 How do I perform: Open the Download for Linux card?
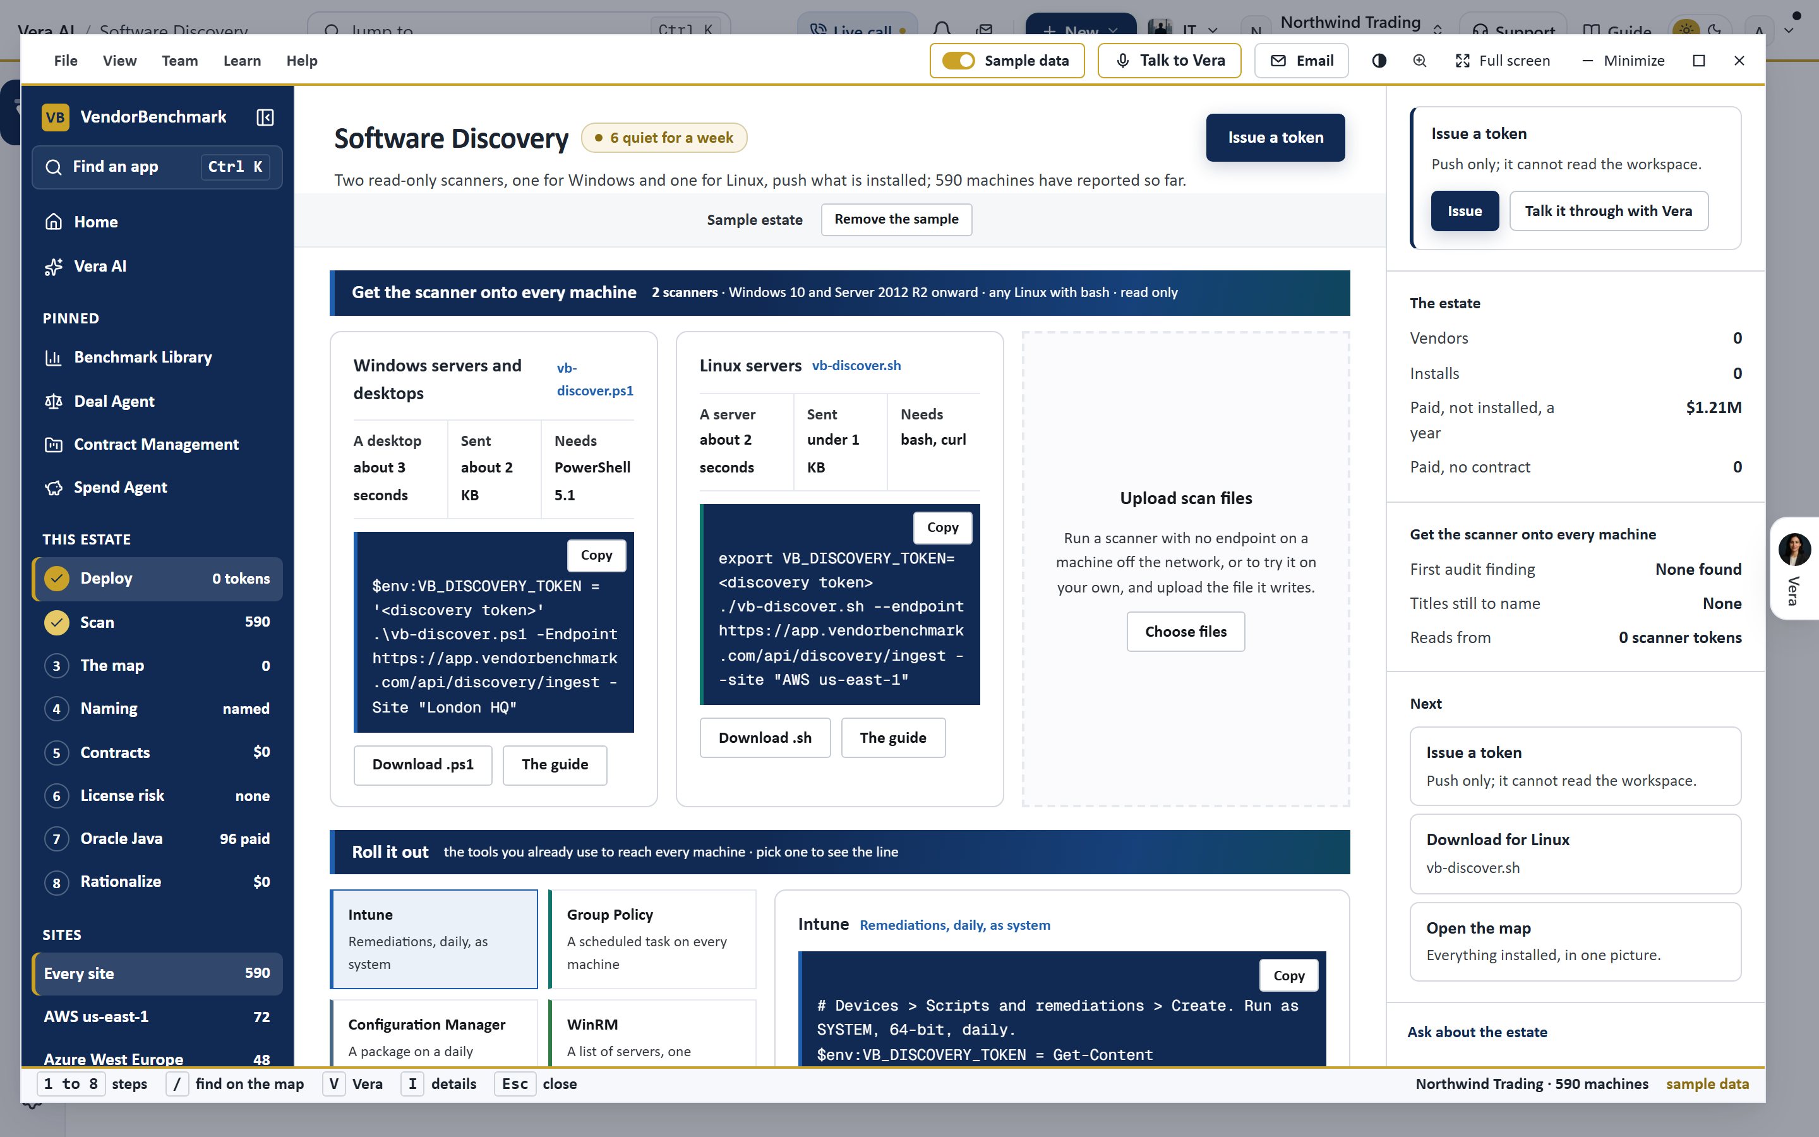pyautogui.click(x=1575, y=853)
